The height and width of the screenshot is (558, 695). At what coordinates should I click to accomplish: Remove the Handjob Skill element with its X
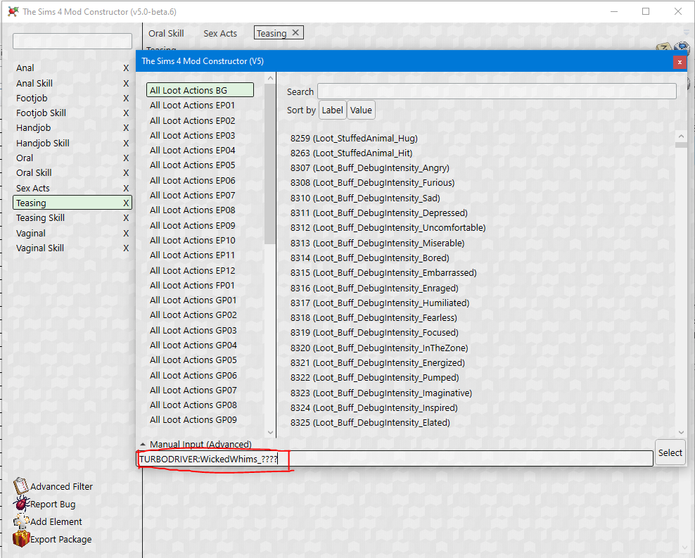click(126, 143)
